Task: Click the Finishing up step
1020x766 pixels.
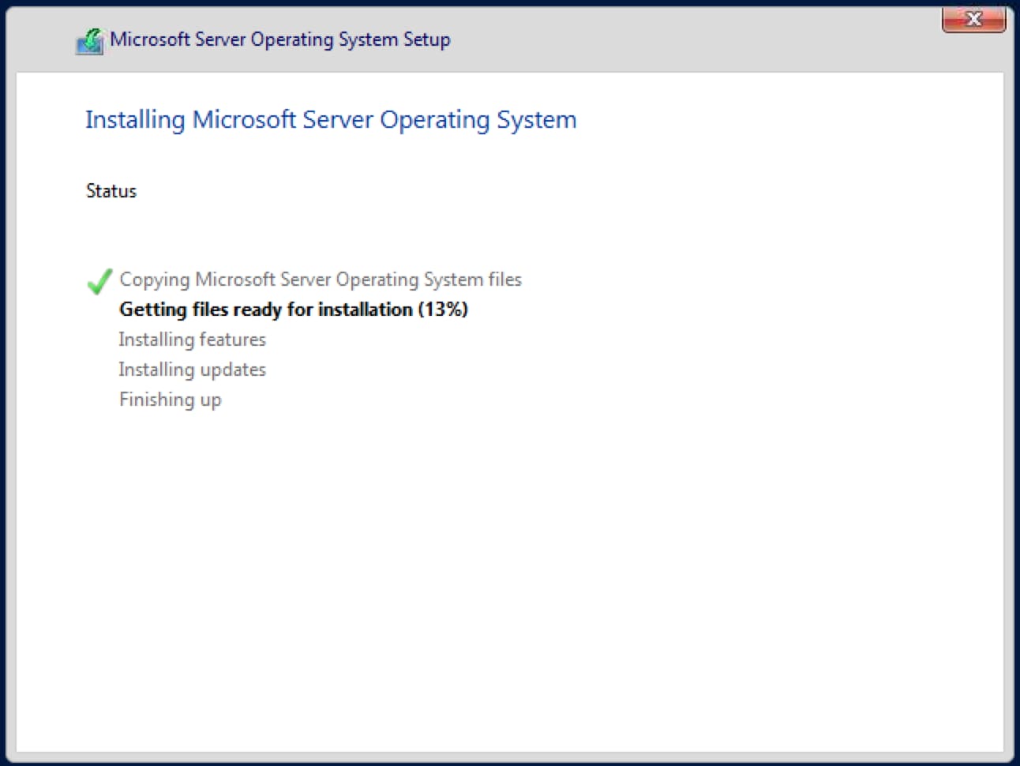Action: 170,400
